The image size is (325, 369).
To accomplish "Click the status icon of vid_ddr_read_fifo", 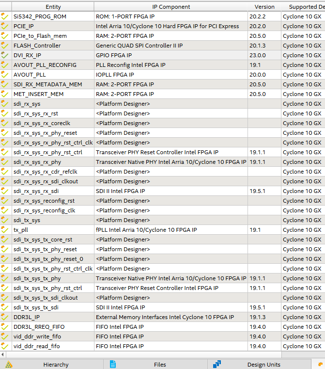I will (x=5, y=346).
